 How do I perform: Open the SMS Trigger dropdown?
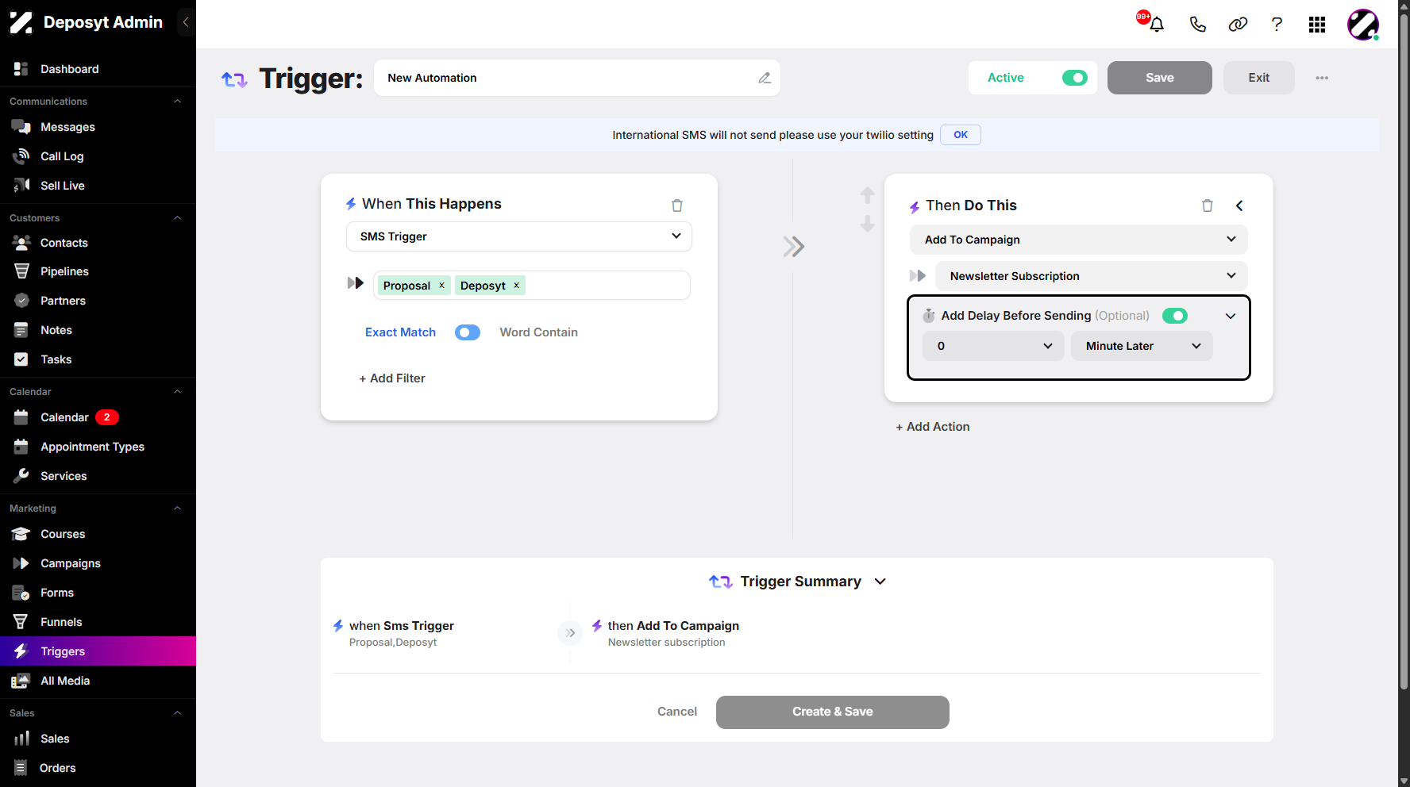click(x=519, y=236)
